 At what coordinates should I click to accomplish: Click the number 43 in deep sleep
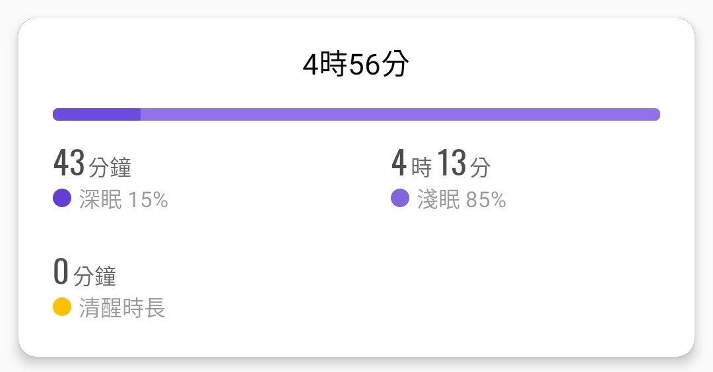pos(69,163)
